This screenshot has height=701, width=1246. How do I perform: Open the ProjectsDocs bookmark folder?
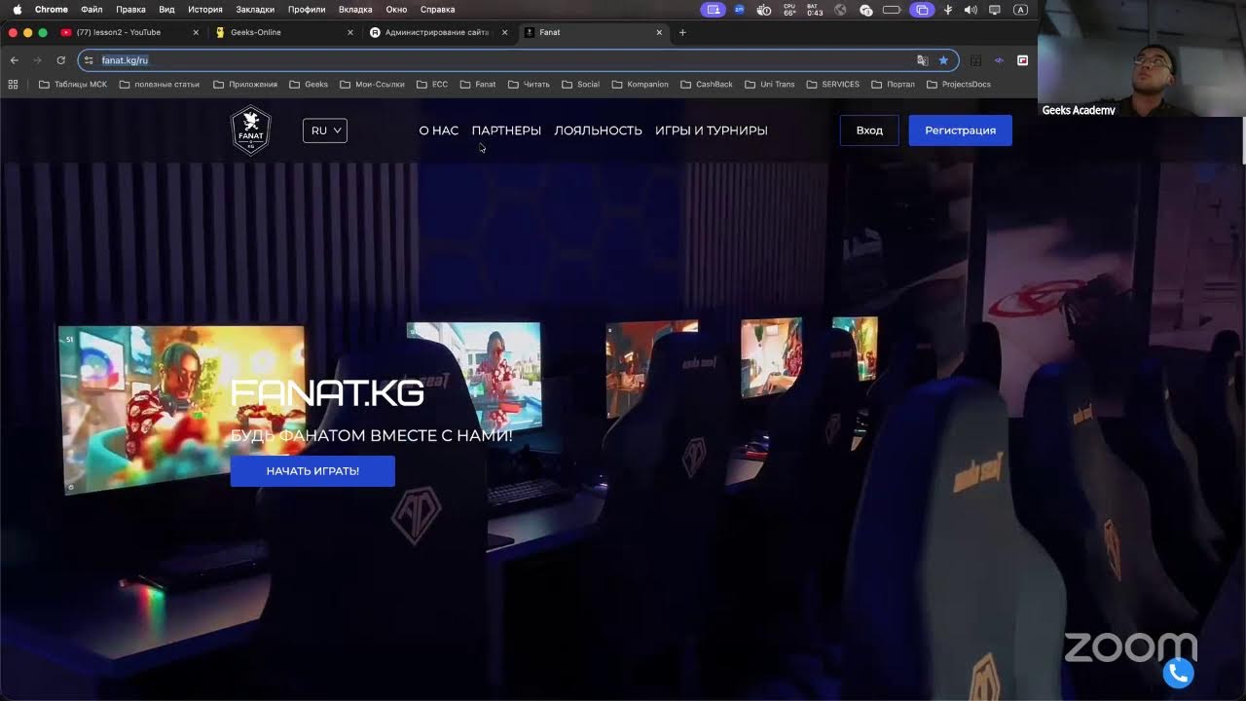(959, 85)
